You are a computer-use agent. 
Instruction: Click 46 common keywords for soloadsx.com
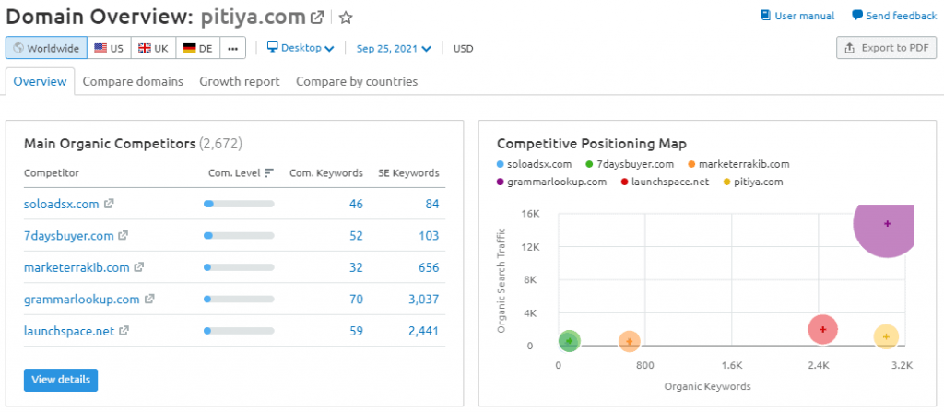click(x=356, y=205)
